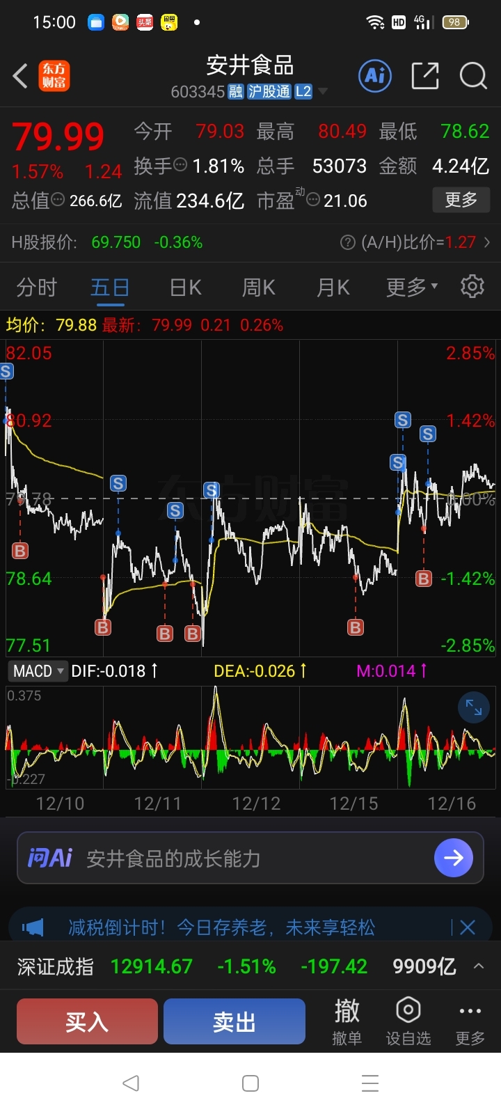The image size is (501, 1114).
Task: Tap the 安井食品 title
Action: click(250, 65)
